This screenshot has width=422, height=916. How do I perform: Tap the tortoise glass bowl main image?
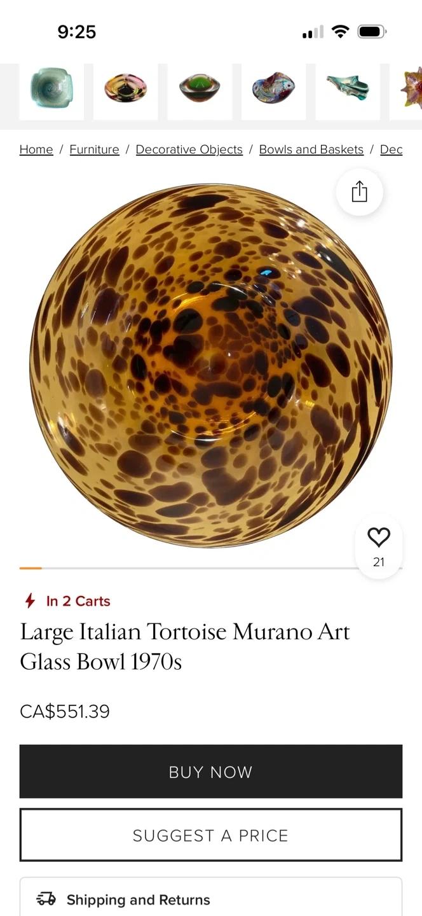coord(211,365)
